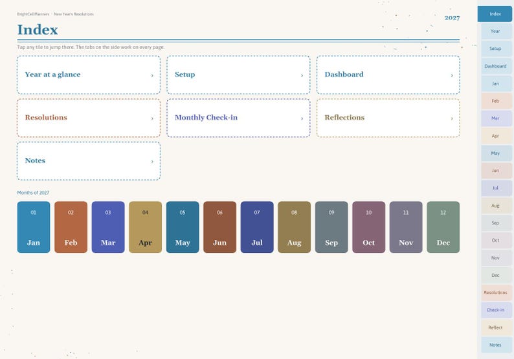The width and height of the screenshot is (514, 359).
Task: Click the chevron arrow on Dashboard tile
Action: coord(452,76)
